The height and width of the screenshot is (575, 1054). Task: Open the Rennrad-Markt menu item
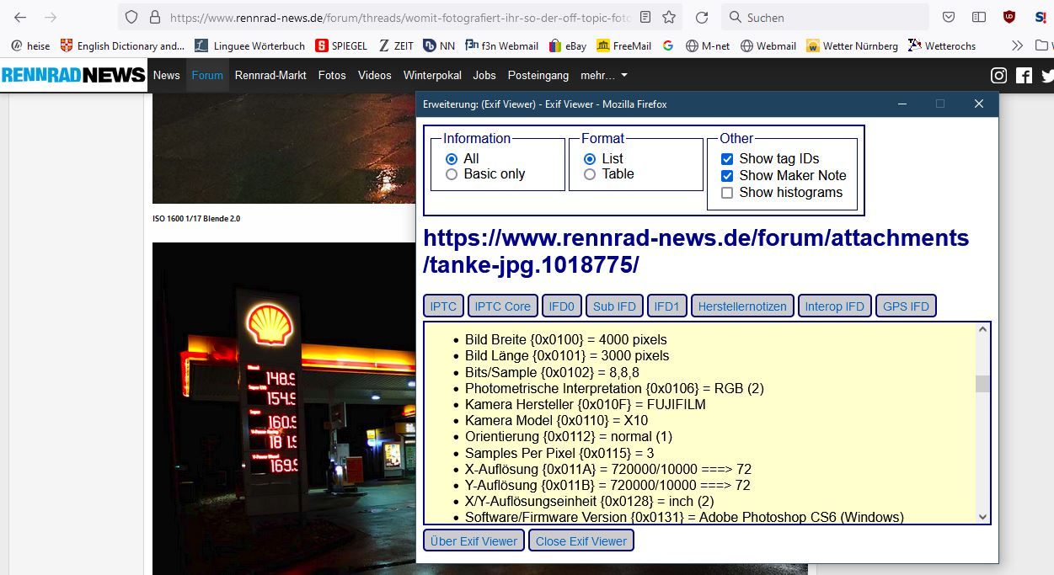pyautogui.click(x=270, y=75)
